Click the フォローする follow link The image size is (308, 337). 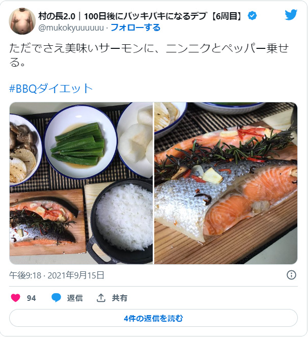pos(135,27)
